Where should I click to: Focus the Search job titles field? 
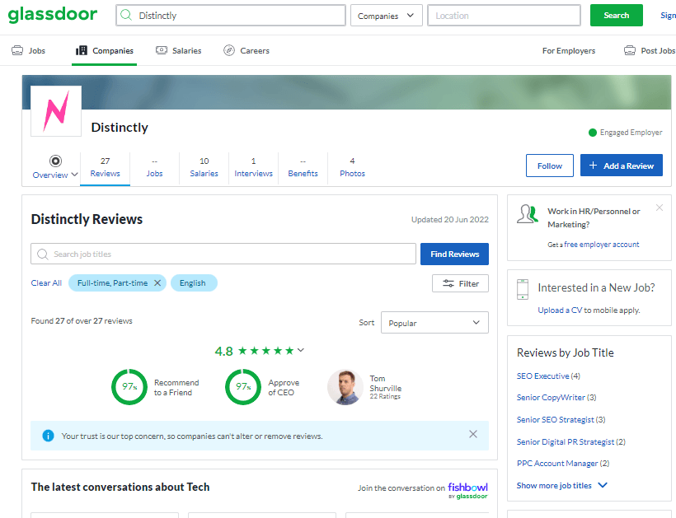(223, 254)
